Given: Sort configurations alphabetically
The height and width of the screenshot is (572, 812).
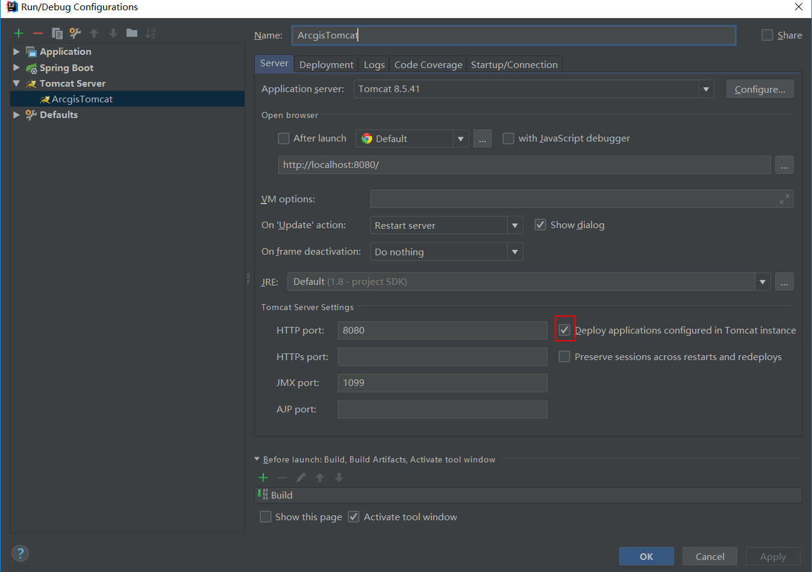Looking at the screenshot, I should (151, 33).
